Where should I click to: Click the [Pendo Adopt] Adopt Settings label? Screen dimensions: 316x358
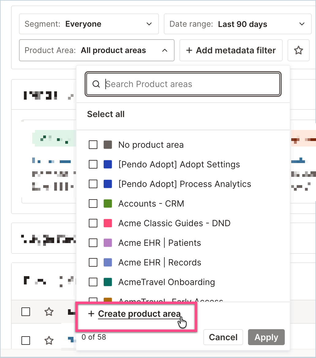(x=179, y=164)
